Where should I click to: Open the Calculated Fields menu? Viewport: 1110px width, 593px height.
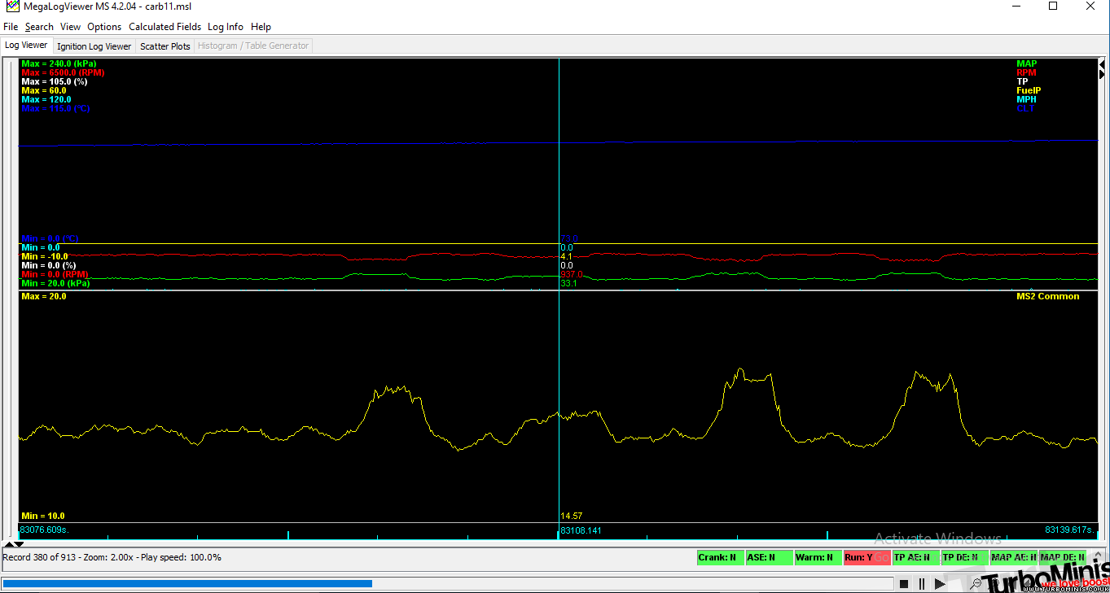click(x=165, y=27)
